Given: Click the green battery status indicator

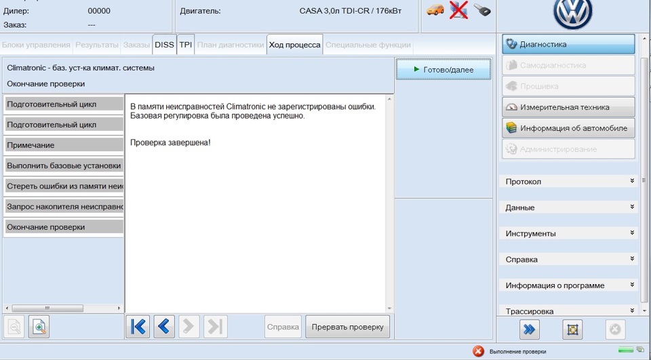Looking at the screenshot, I should [626, 350].
